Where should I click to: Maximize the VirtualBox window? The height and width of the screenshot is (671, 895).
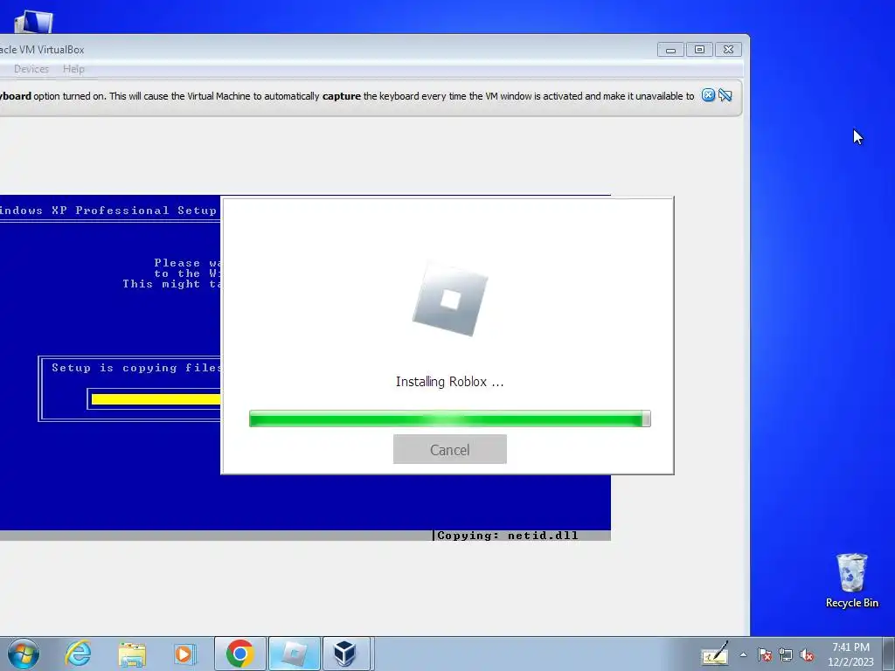click(699, 50)
